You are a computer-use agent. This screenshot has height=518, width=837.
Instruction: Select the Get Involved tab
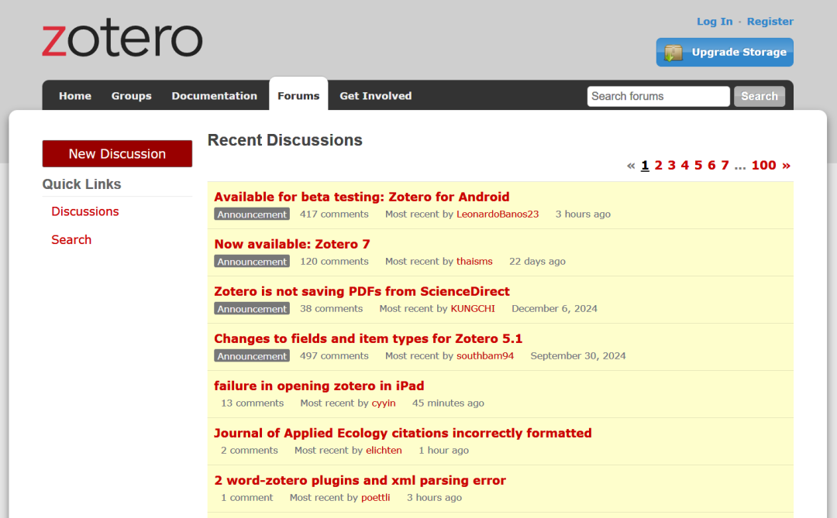coord(375,96)
